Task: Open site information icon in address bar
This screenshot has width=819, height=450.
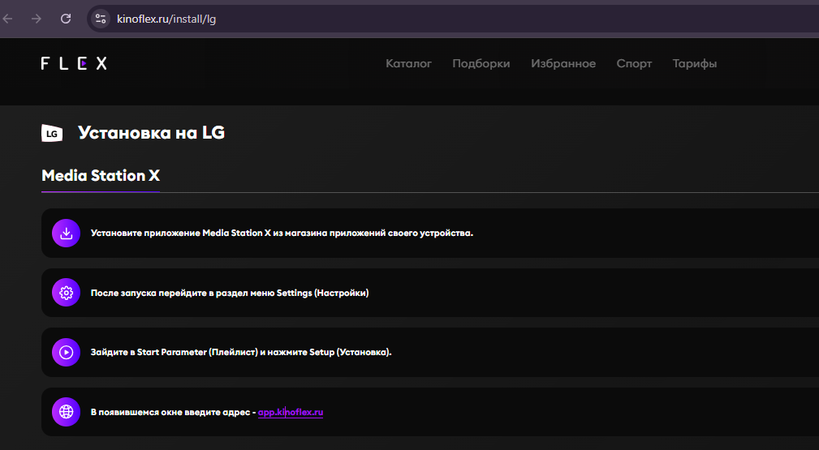Action: [x=101, y=18]
